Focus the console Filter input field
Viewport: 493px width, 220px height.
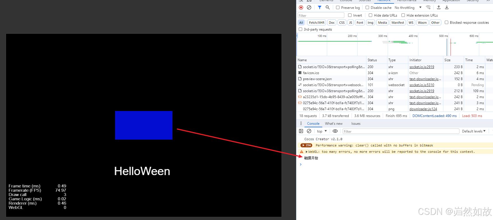click(401, 131)
